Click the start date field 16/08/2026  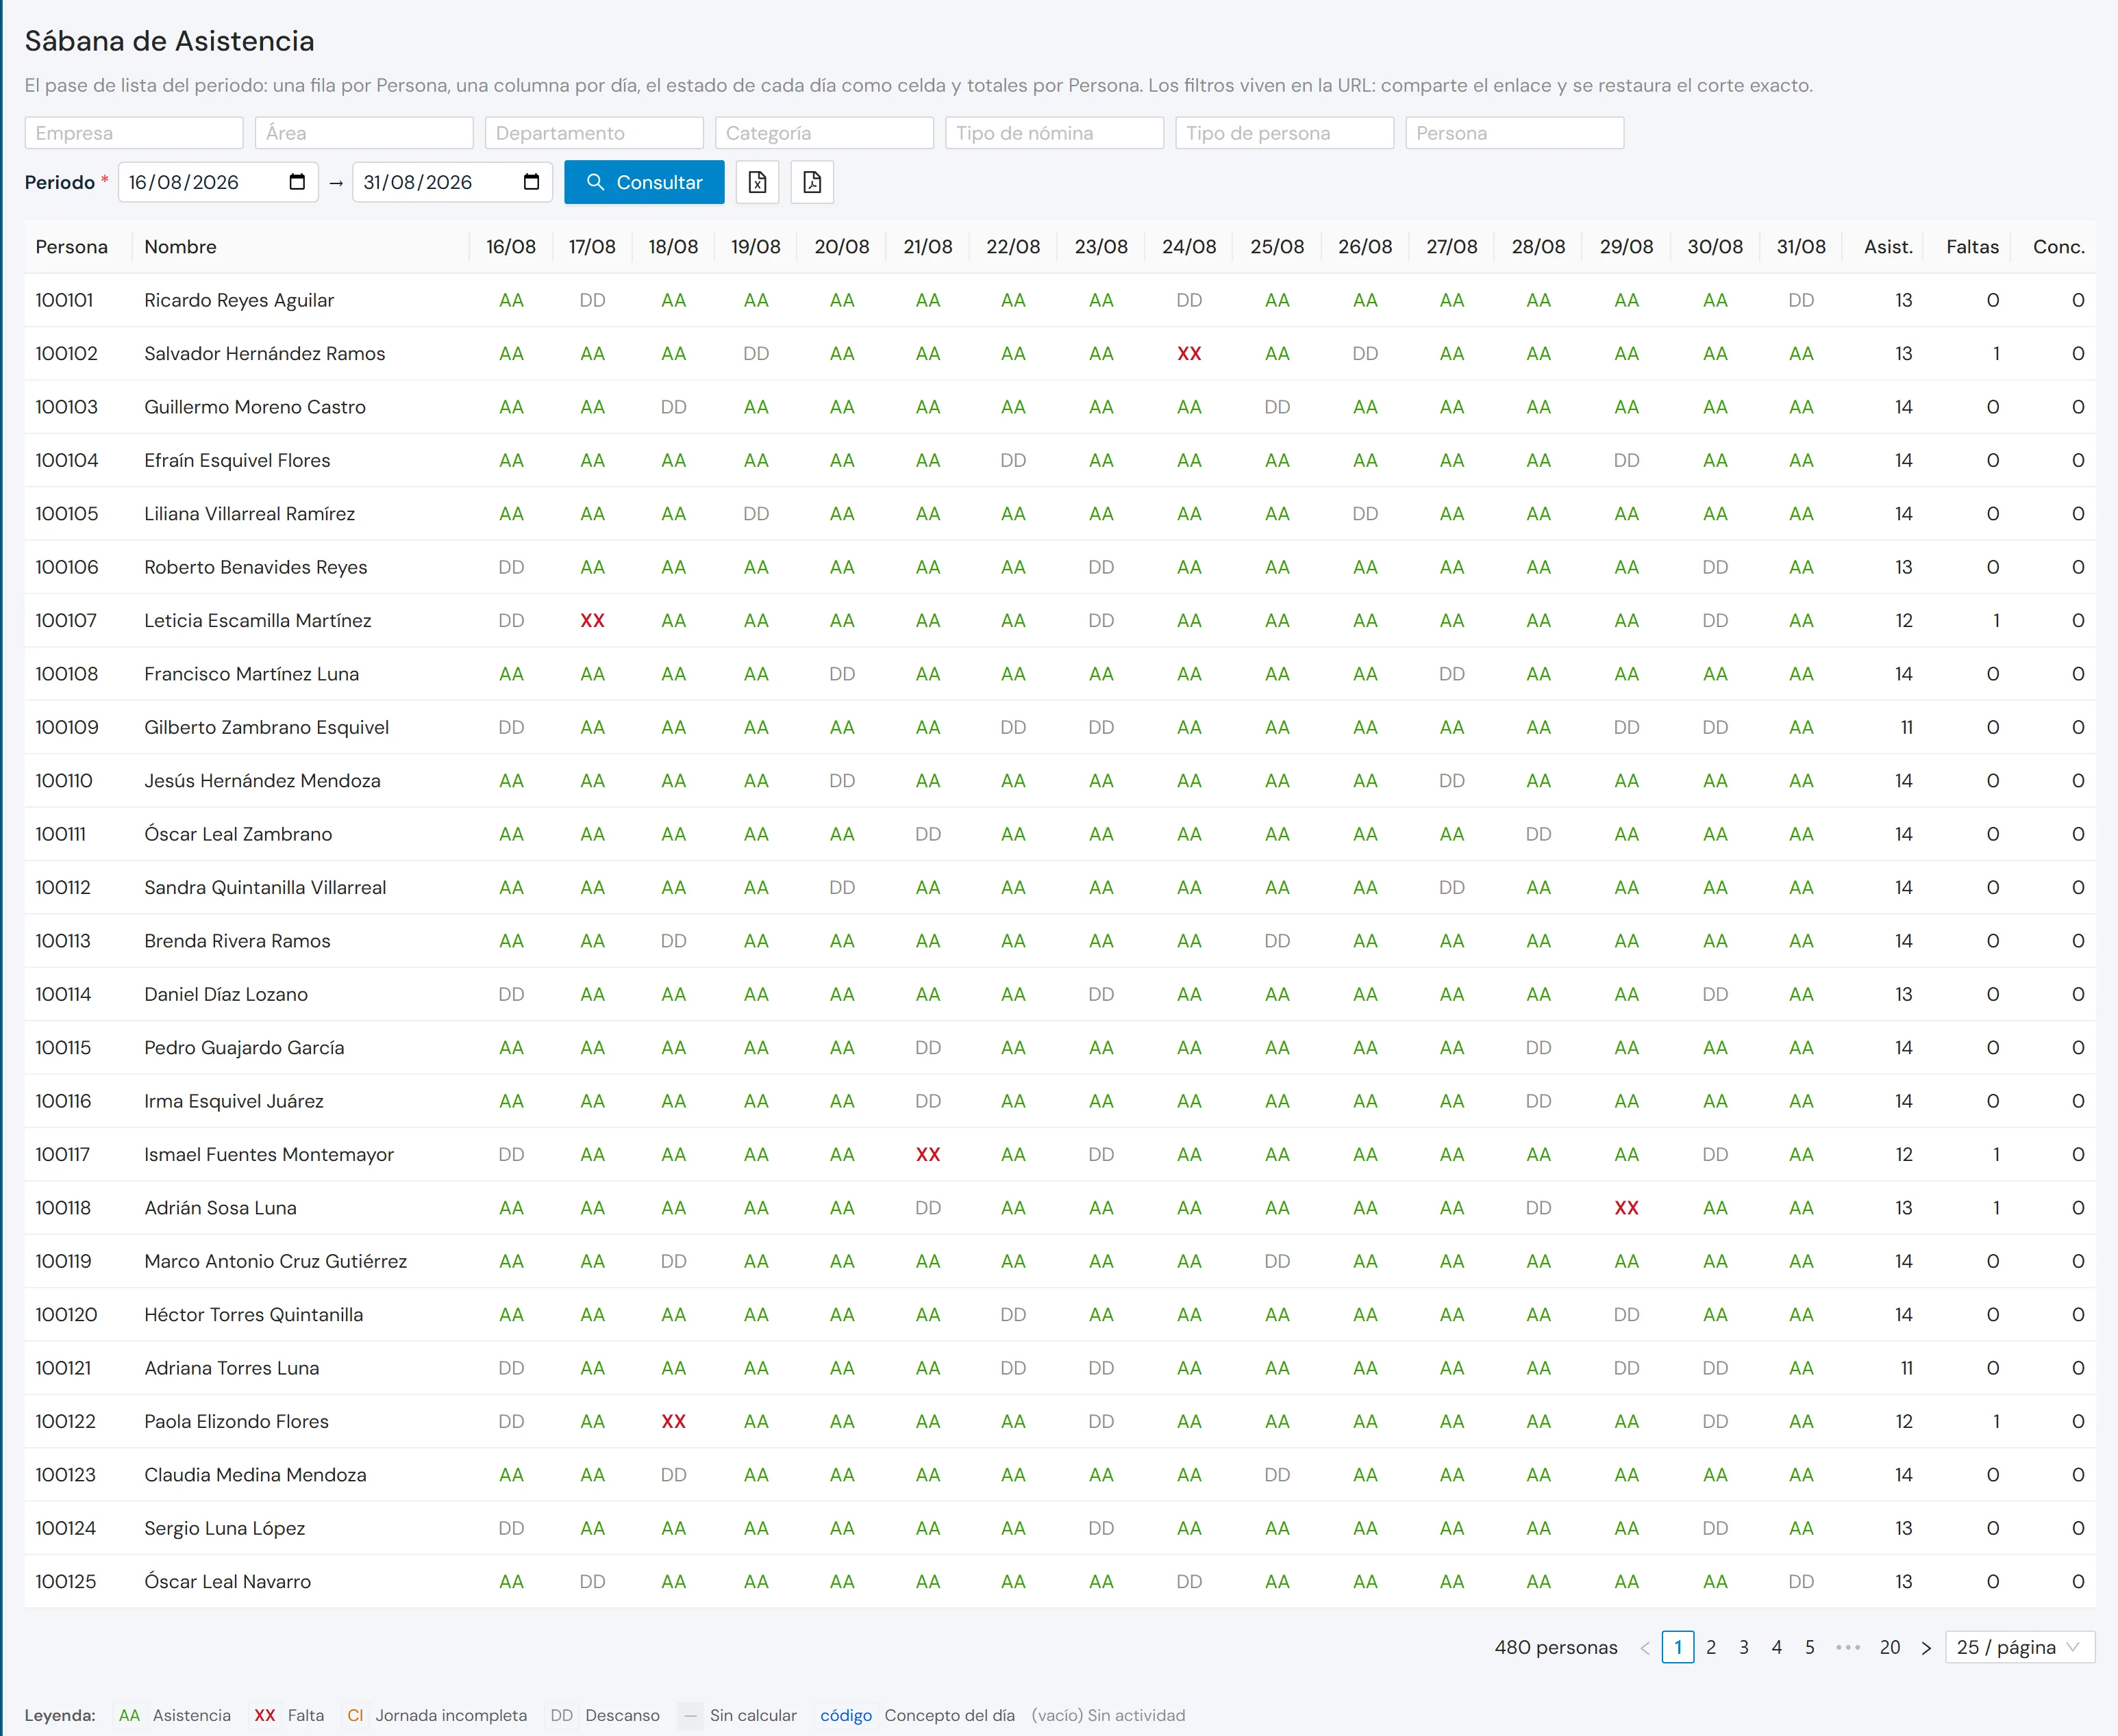pyautogui.click(x=218, y=182)
